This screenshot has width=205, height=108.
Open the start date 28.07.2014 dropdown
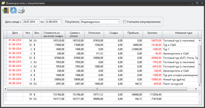click(38, 22)
